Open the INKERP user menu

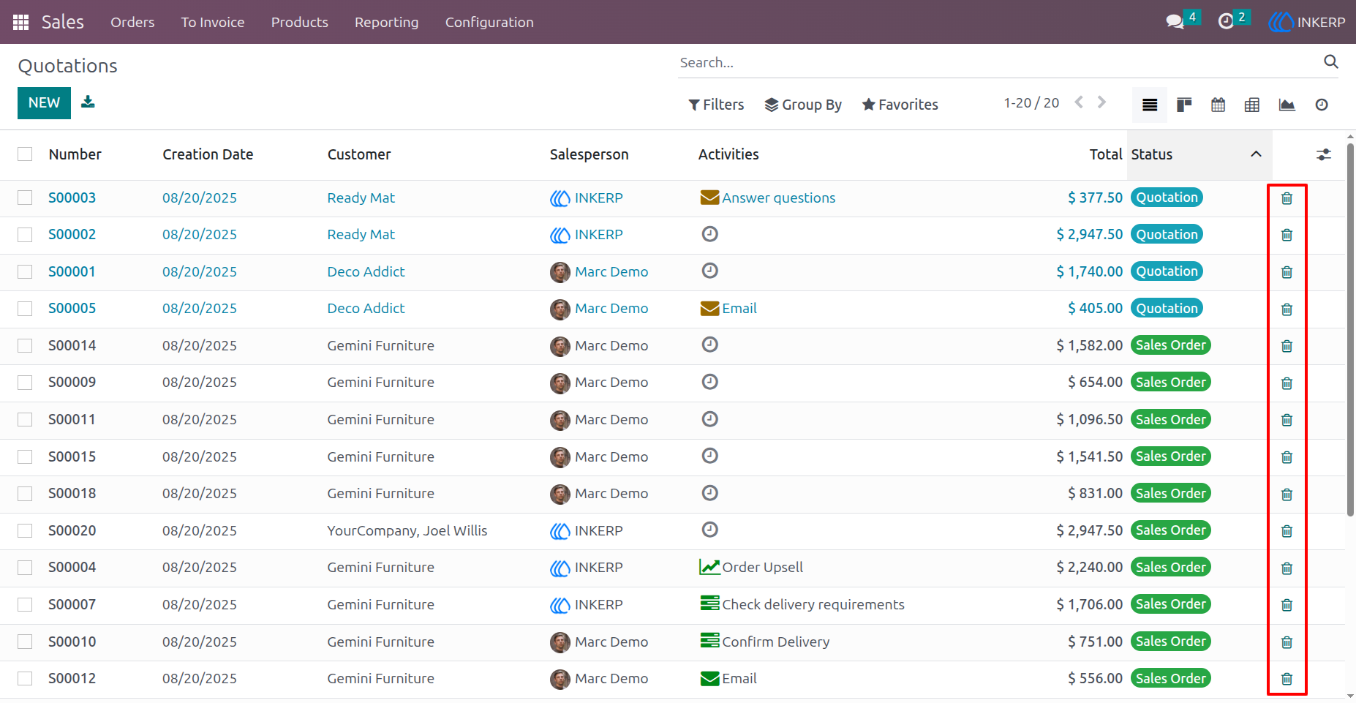click(1307, 22)
